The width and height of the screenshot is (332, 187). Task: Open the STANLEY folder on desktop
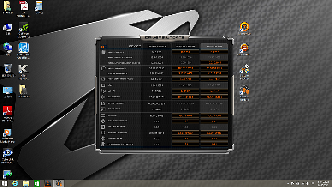click(x=8, y=7)
